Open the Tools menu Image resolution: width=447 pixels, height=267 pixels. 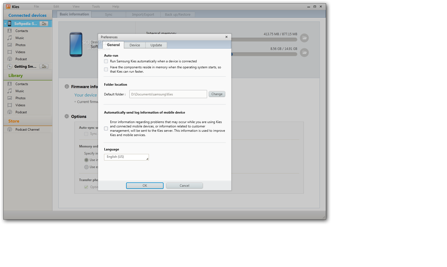click(96, 7)
